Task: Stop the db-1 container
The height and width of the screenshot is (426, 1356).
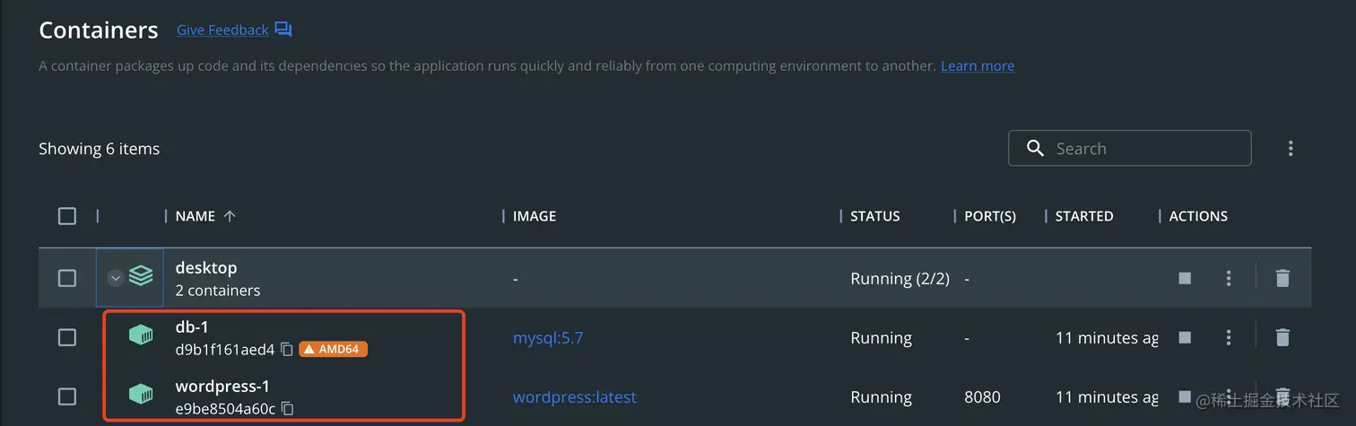Action: (1185, 337)
